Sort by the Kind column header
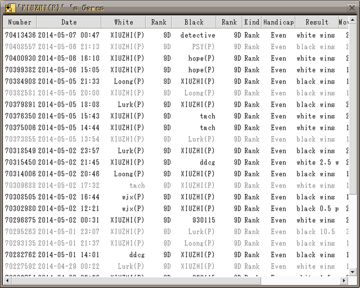 (251, 22)
